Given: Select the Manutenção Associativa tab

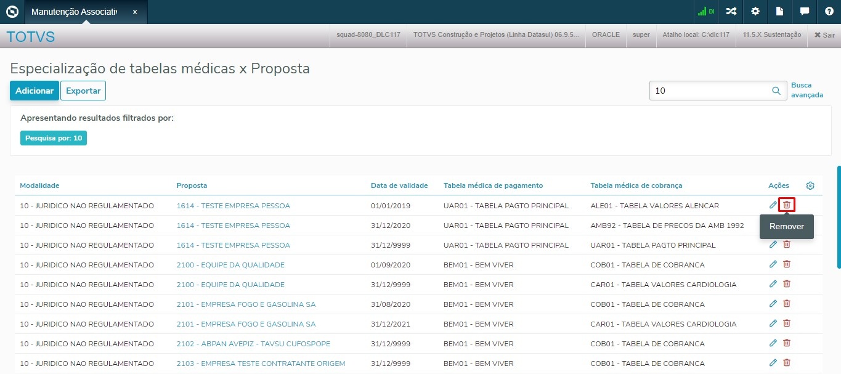Looking at the screenshot, I should [74, 12].
